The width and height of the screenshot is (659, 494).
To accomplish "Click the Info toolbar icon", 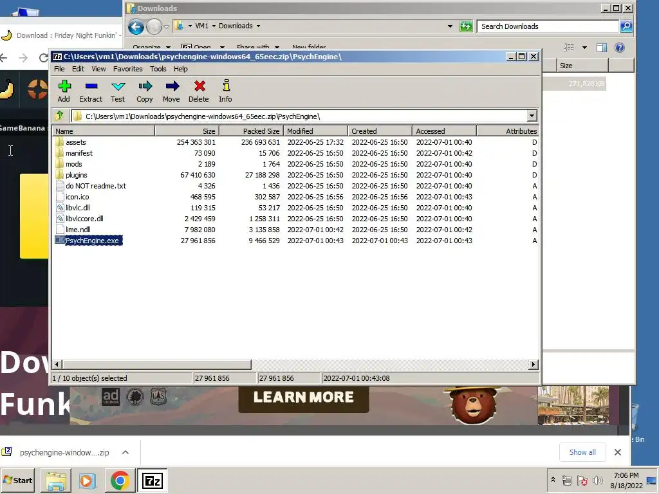I will coord(226,91).
